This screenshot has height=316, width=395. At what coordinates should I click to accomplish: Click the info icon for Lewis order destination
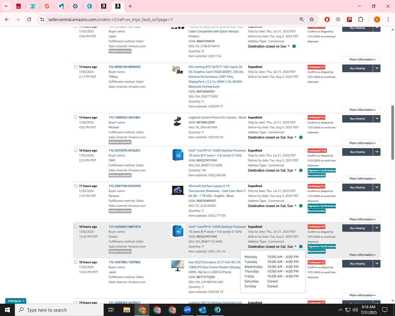pyautogui.click(x=294, y=46)
